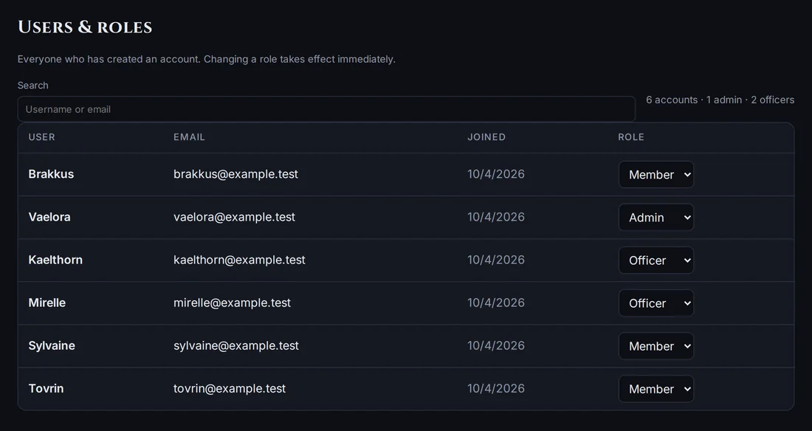
Task: Select the username Kaelthorn
Action: pyautogui.click(x=55, y=260)
